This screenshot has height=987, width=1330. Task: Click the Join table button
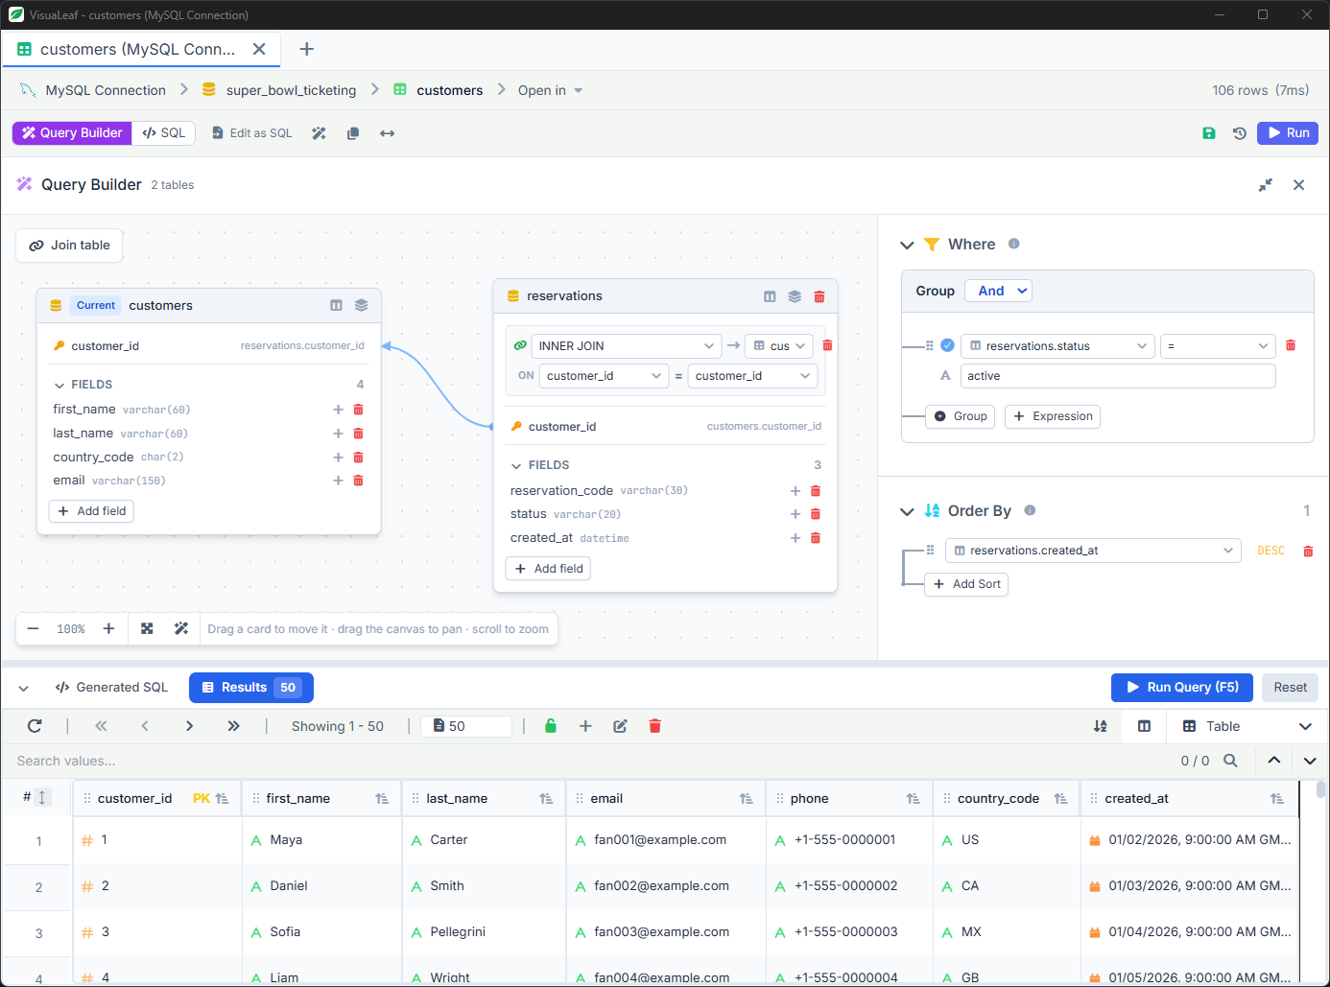pos(69,246)
